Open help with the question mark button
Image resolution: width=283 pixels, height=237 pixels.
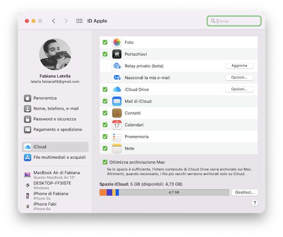tap(255, 203)
